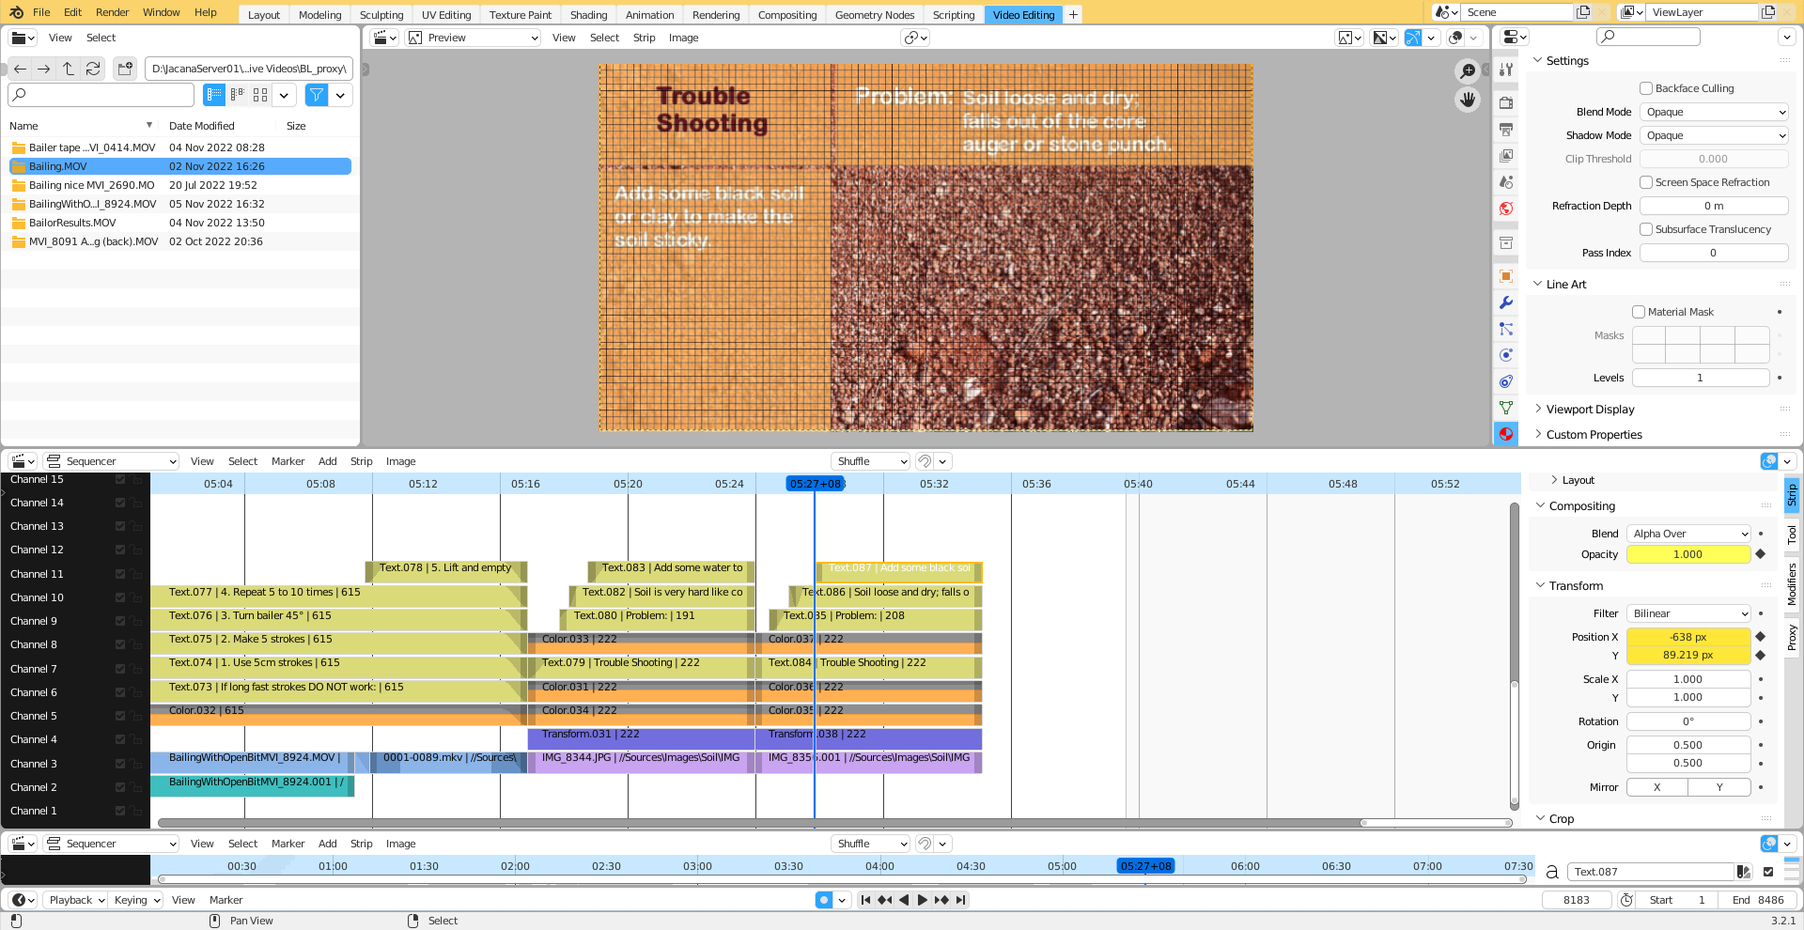Screen dimensions: 1804x930
Task: Expand the Viewport Display panel
Action: [x=1590, y=410]
